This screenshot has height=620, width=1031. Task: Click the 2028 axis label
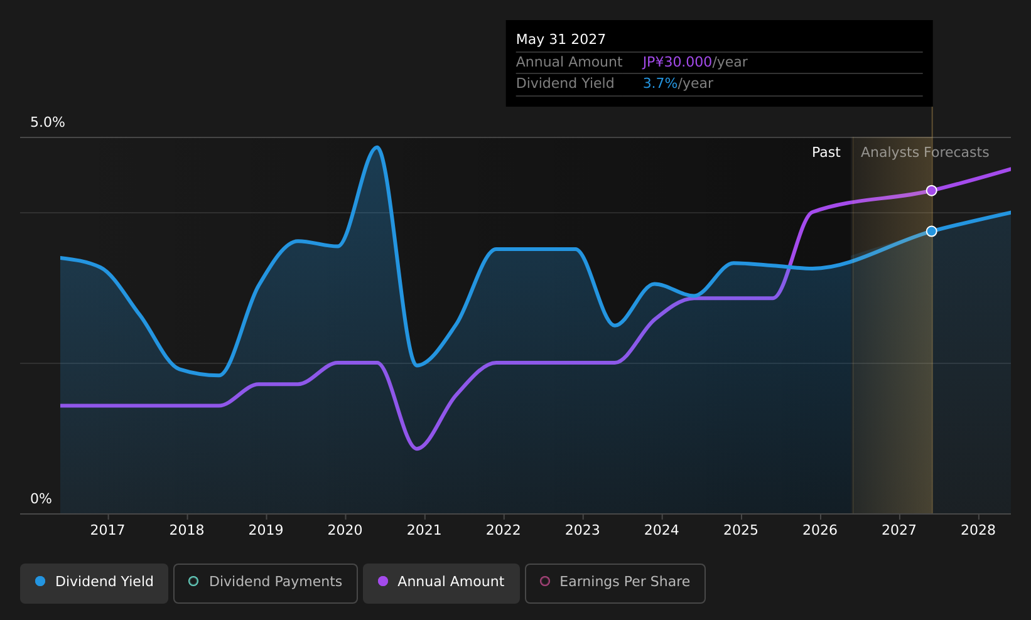click(x=978, y=530)
